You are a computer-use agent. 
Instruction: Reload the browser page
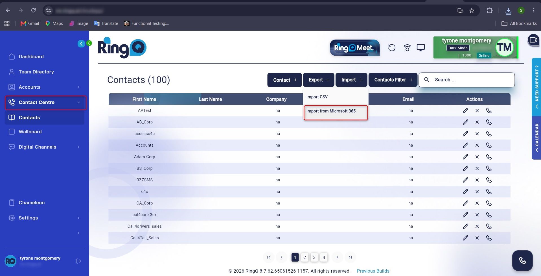pyautogui.click(x=33, y=10)
